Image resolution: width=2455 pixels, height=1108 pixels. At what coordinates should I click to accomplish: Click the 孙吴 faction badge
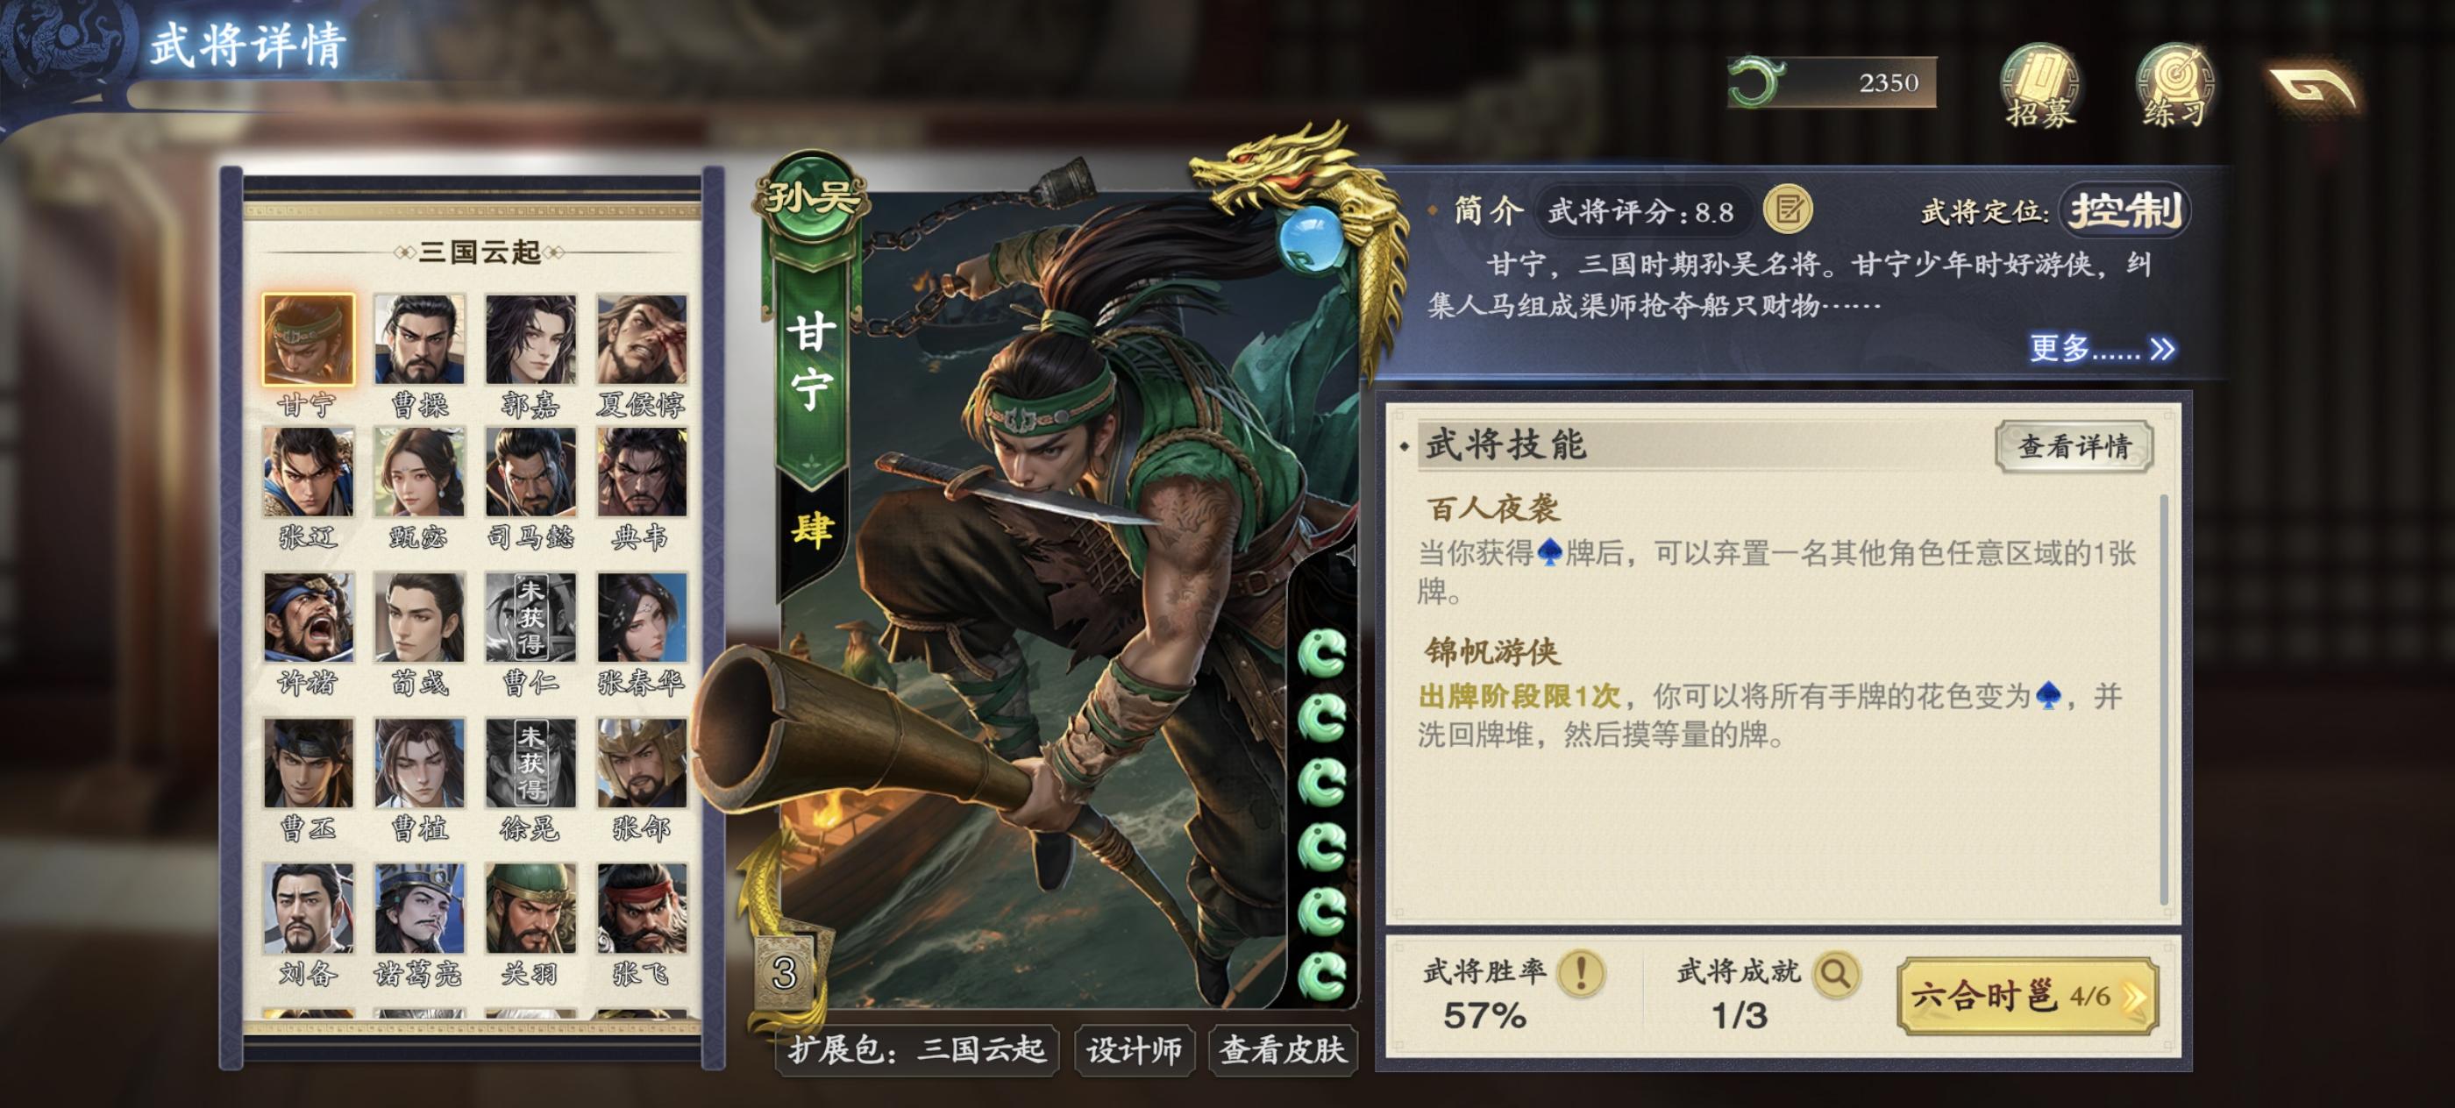811,198
